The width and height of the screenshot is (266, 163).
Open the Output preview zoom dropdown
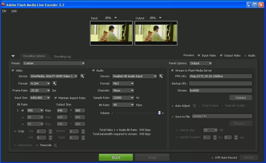point(160,18)
